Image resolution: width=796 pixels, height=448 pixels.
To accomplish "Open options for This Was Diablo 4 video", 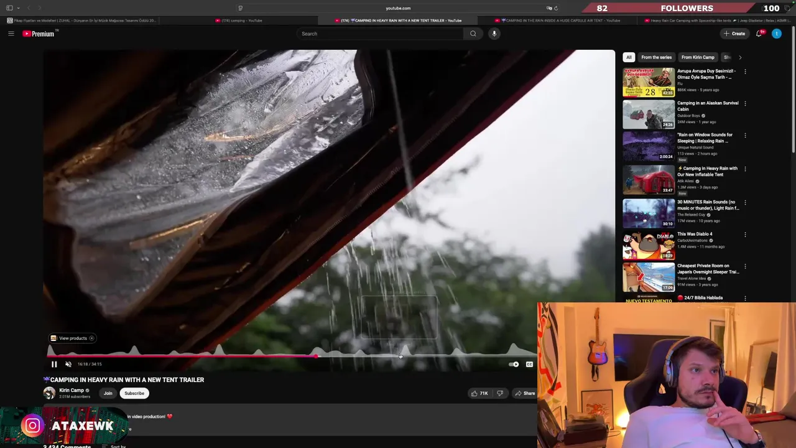I will coord(745,235).
